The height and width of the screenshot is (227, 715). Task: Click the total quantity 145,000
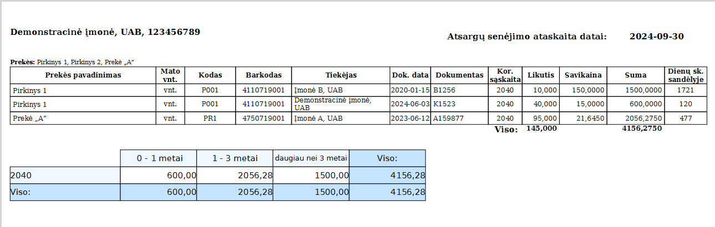coord(541,129)
